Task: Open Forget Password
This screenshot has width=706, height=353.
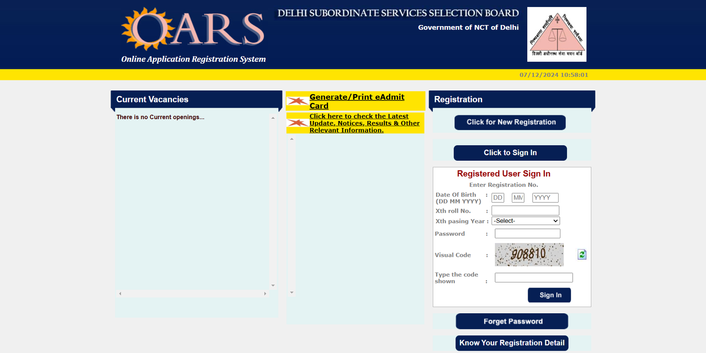Action: [512, 321]
